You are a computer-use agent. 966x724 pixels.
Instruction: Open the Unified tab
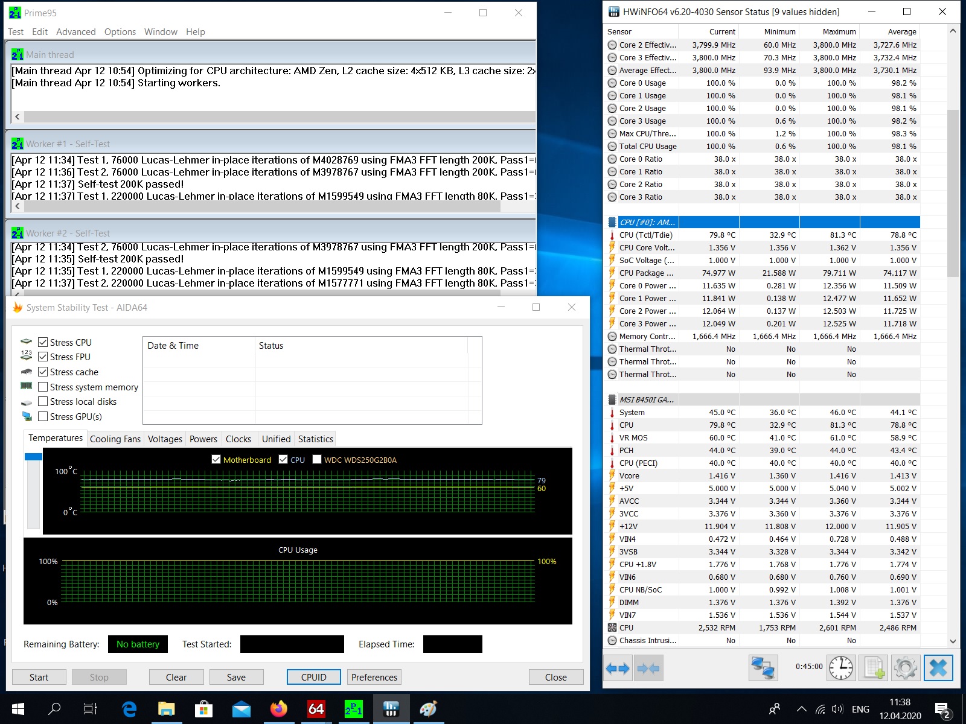pos(276,439)
